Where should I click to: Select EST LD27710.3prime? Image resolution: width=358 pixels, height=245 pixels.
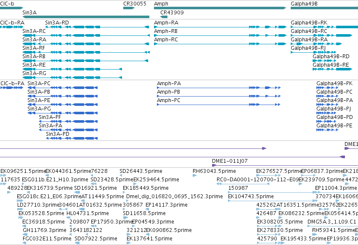[x=19, y=209]
